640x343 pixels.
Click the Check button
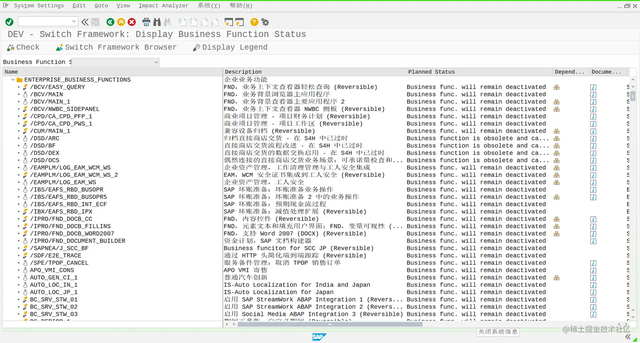click(23, 47)
